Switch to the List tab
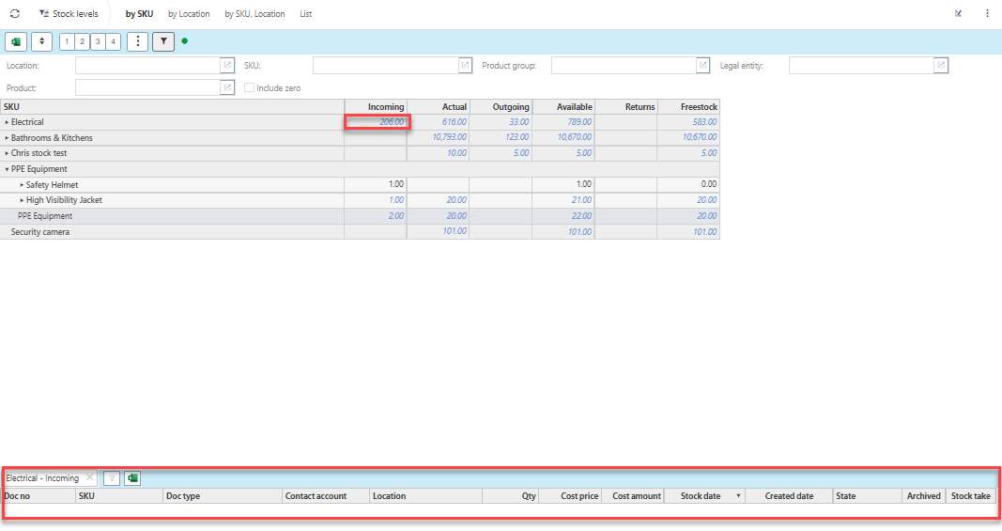This screenshot has width=1002, height=531. click(306, 14)
